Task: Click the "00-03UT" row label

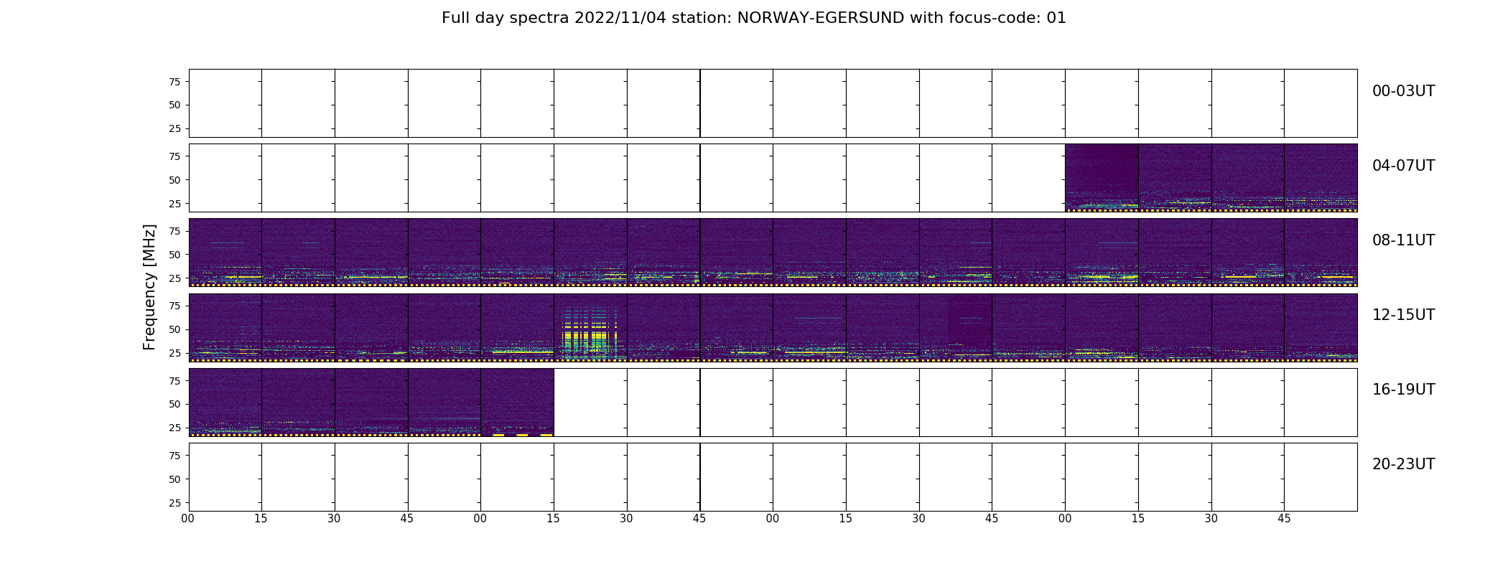Action: [1403, 91]
